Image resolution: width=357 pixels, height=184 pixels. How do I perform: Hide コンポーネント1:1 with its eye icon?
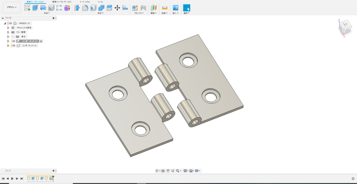pyautogui.click(x=13, y=41)
